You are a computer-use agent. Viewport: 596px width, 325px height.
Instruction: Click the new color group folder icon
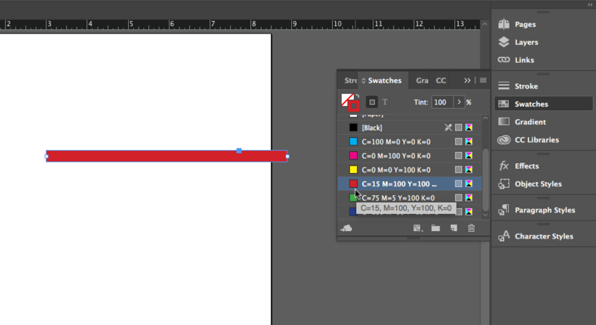pyautogui.click(x=436, y=228)
